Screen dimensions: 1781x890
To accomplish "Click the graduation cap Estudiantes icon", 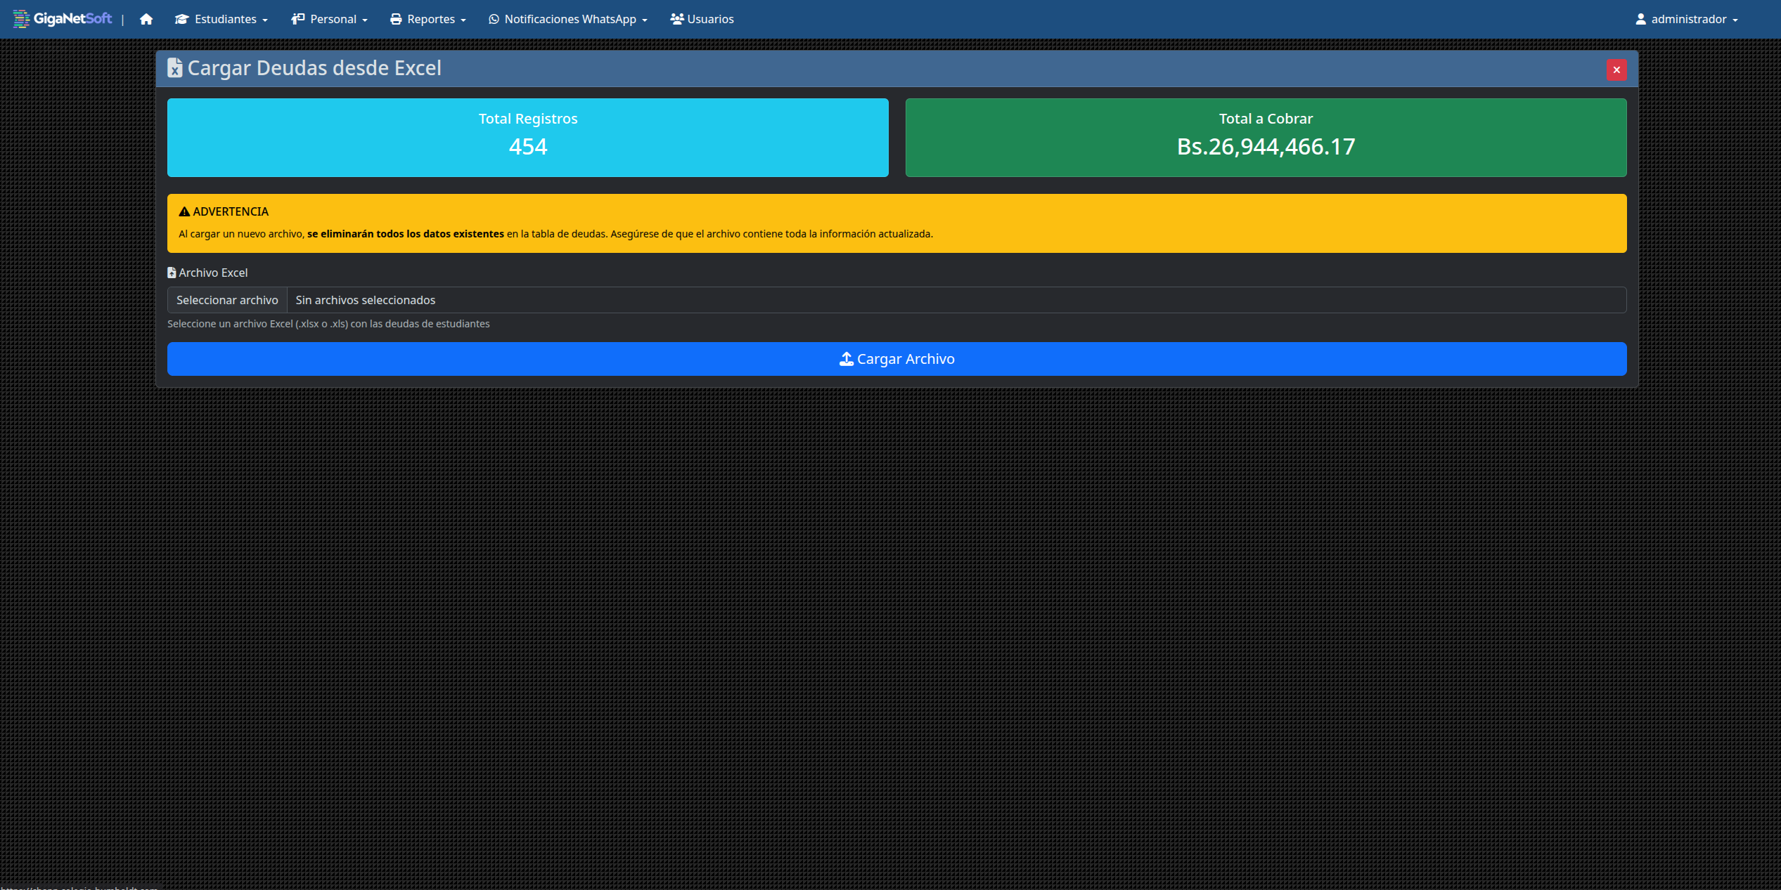I will (182, 19).
